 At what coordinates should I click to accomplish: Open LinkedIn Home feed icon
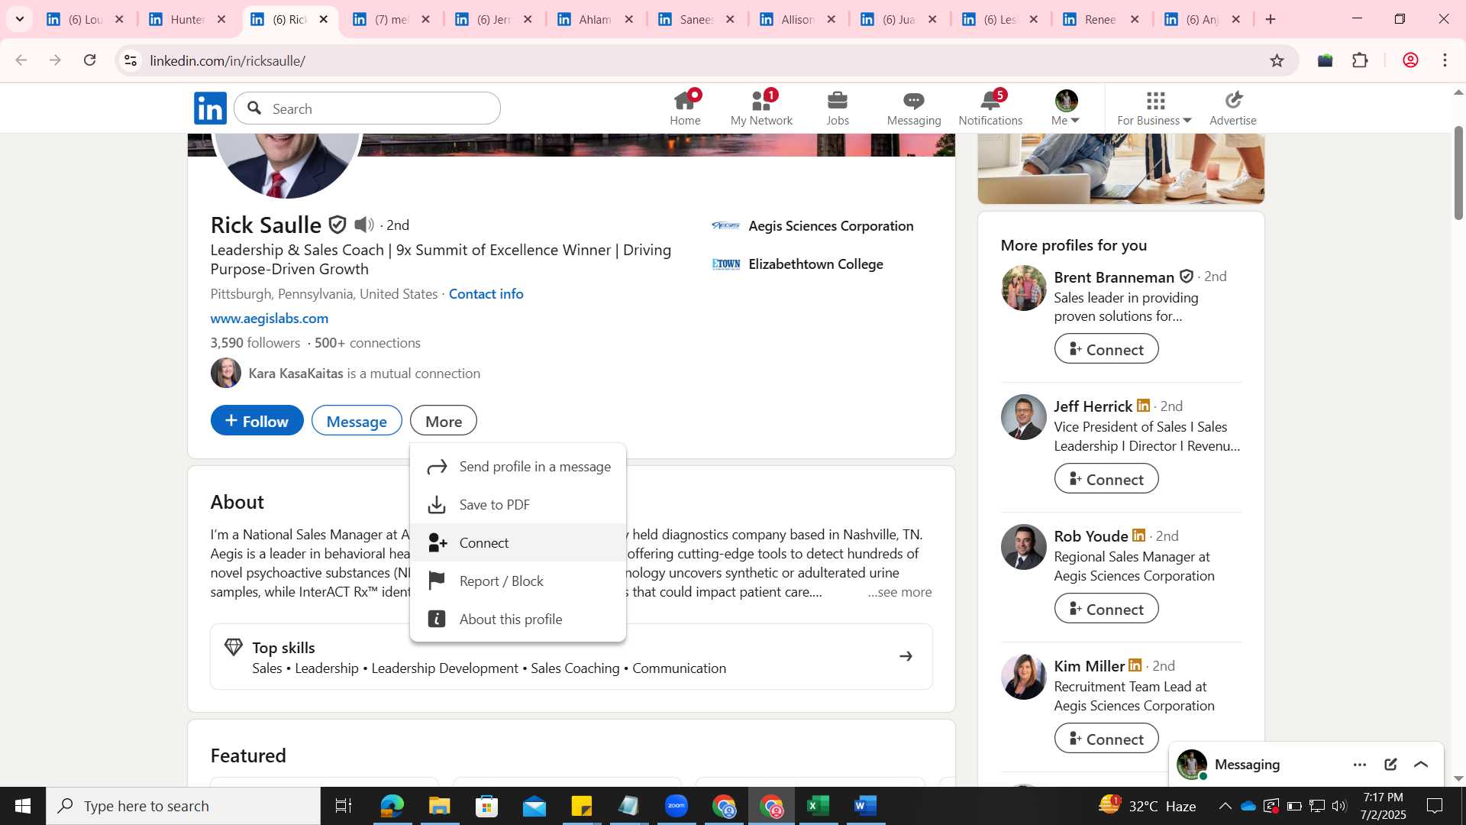point(685,108)
